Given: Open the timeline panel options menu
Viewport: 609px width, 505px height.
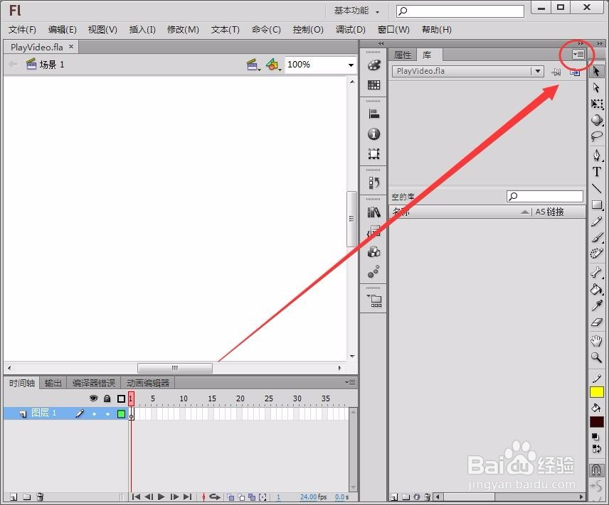Looking at the screenshot, I should click(x=350, y=382).
